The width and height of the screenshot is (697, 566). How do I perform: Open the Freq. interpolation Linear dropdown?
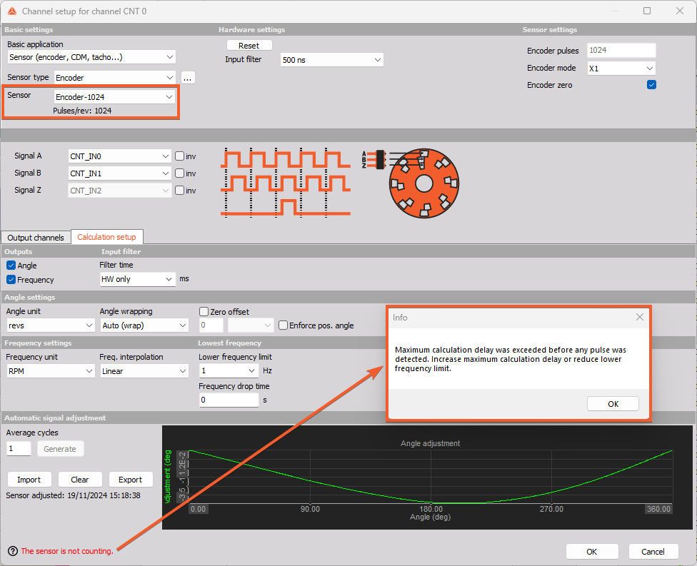[x=144, y=371]
